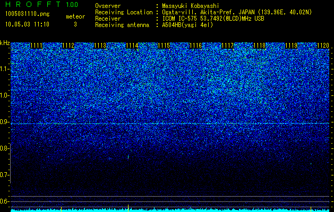Select the file name 1005031110.png
This screenshot has width=334, height=212.
pyautogui.click(x=28, y=14)
